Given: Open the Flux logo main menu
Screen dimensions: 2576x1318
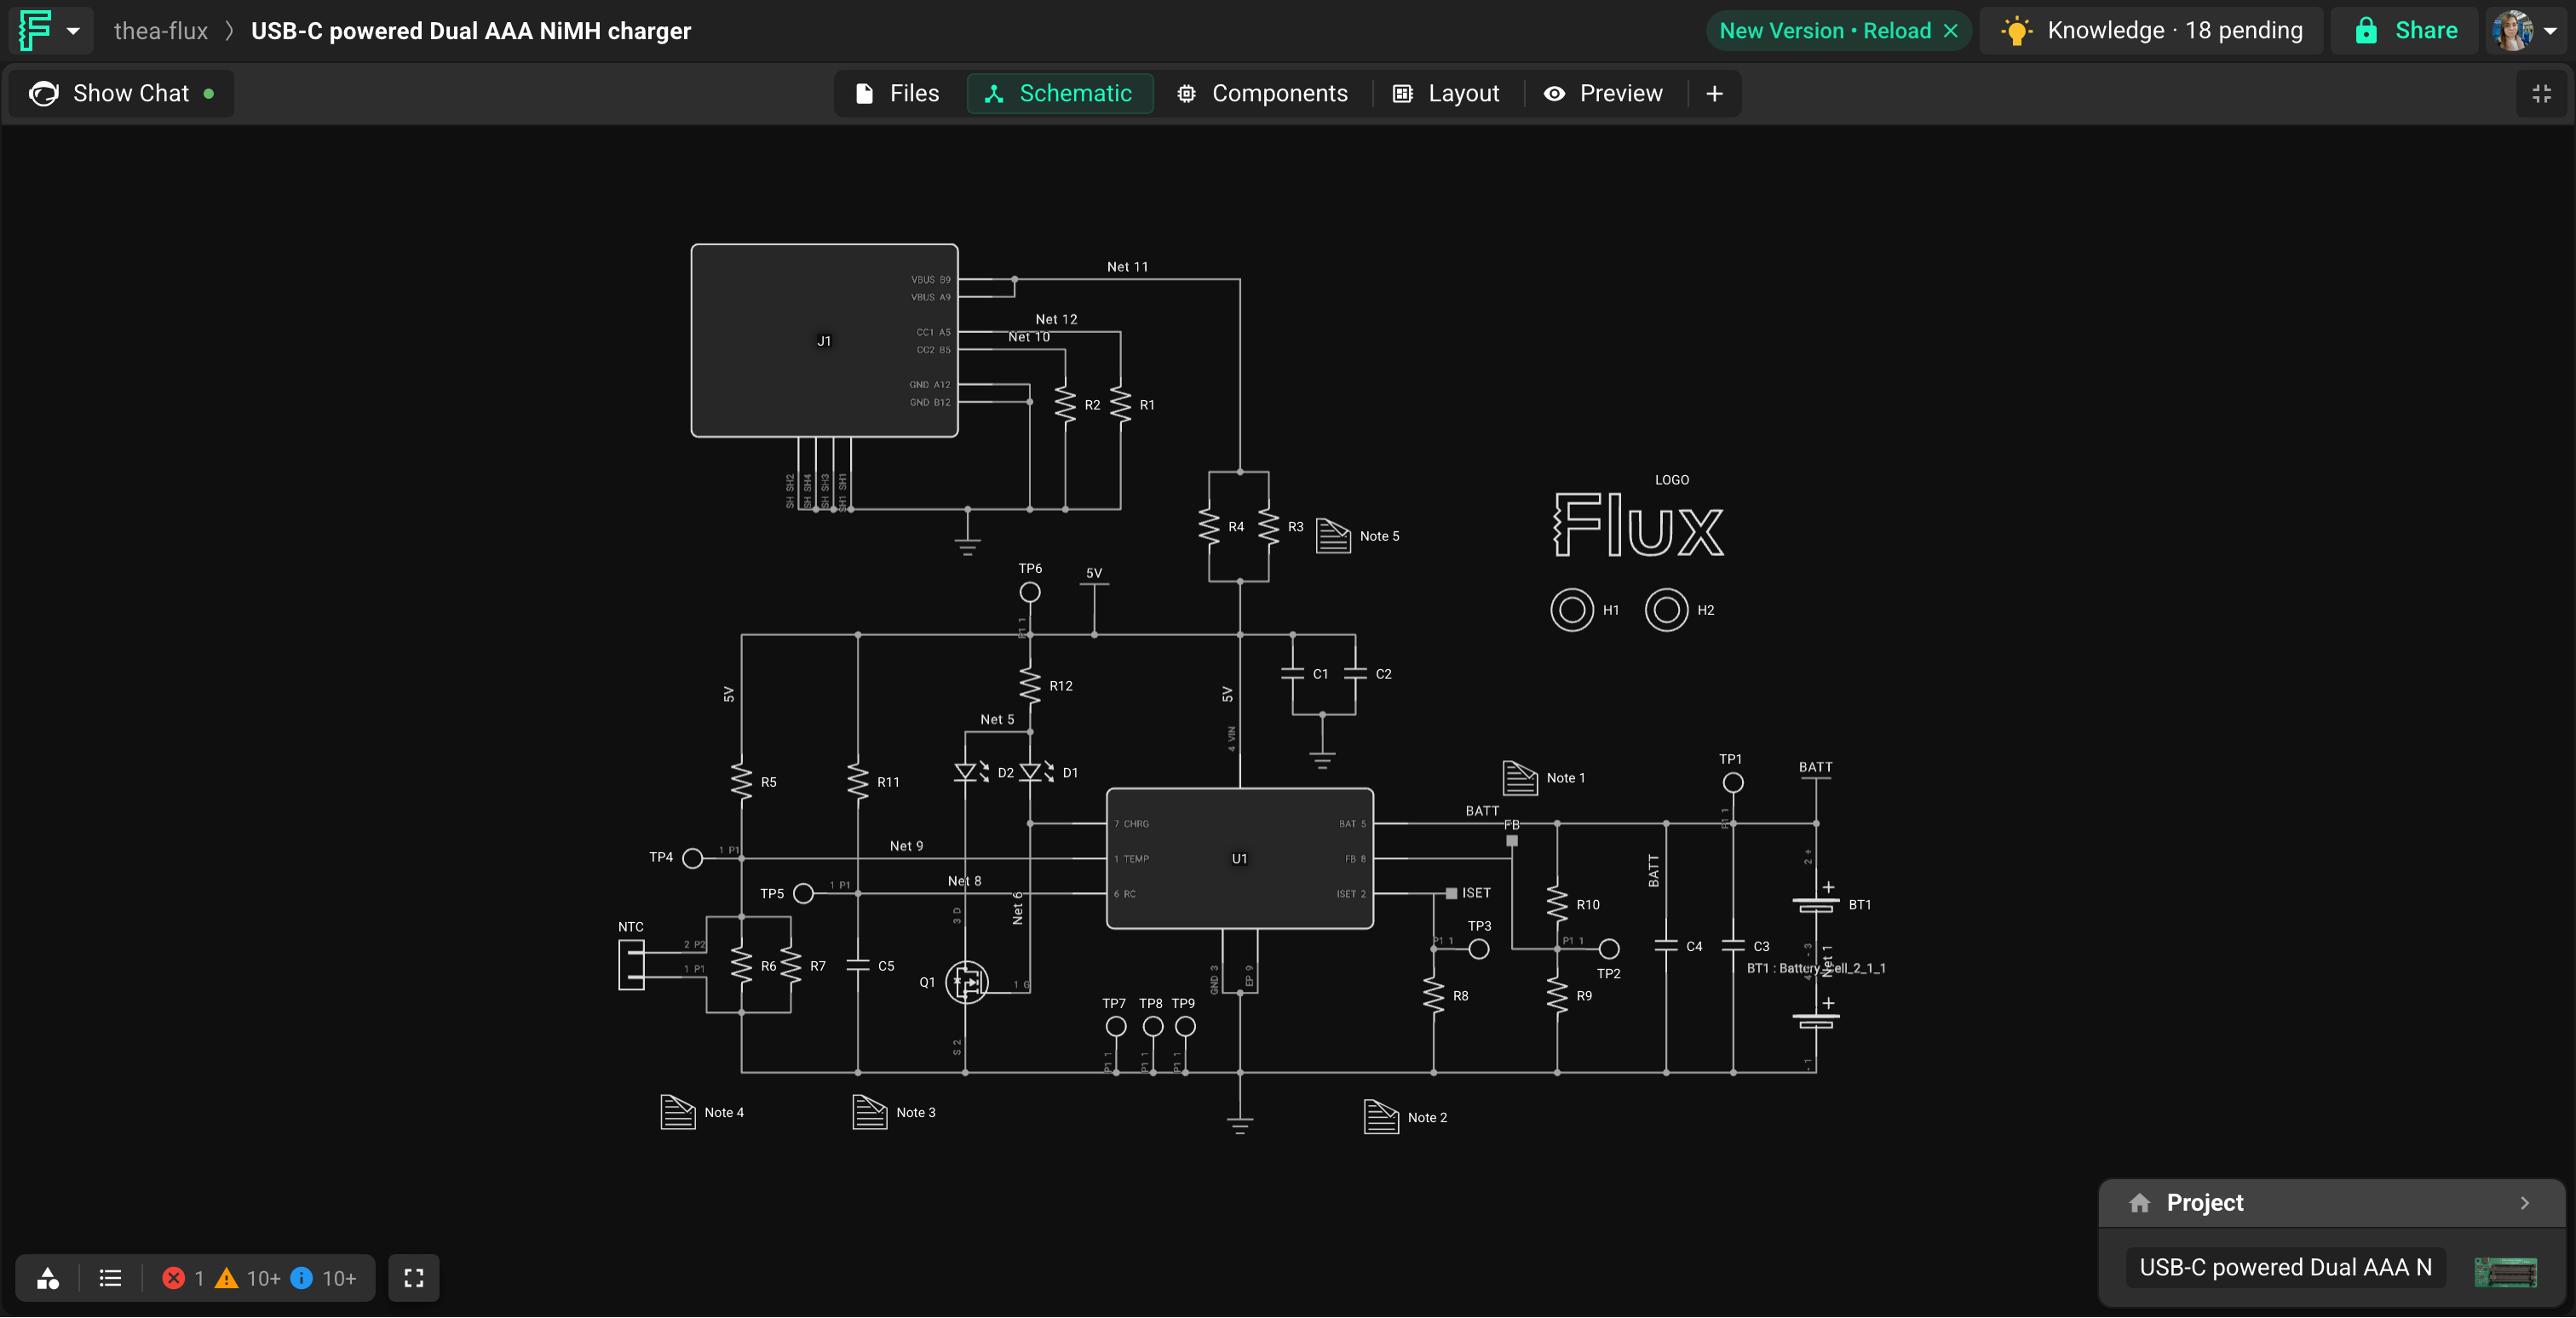Looking at the screenshot, I should tap(49, 30).
